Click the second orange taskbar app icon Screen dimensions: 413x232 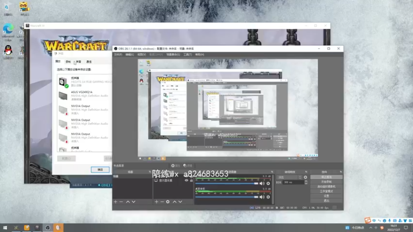pyautogui.click(x=27, y=227)
